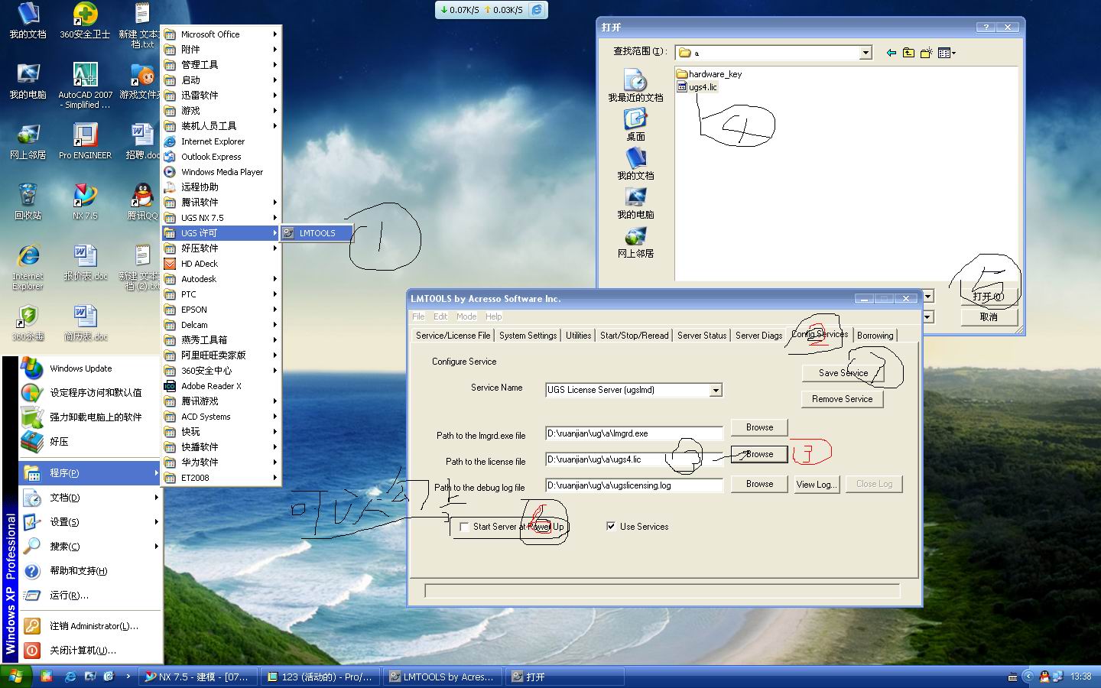Go to 桌面 in the Open dialog places bar
The image size is (1101, 688).
tap(635, 125)
